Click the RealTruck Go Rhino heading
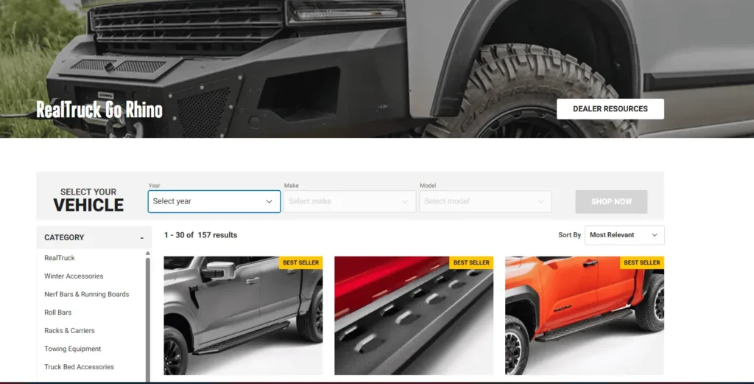 click(x=99, y=110)
